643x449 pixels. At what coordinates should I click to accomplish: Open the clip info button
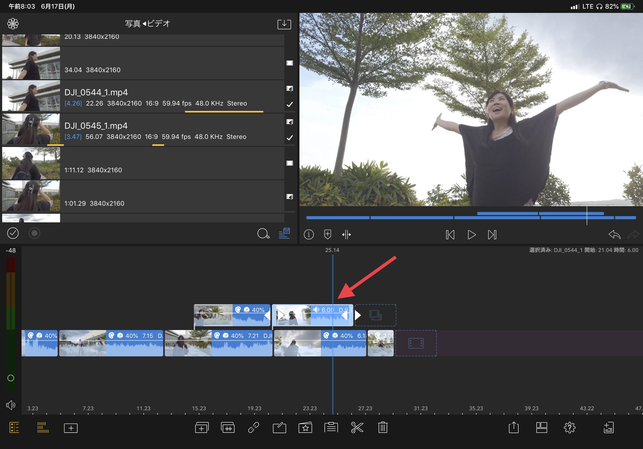309,234
